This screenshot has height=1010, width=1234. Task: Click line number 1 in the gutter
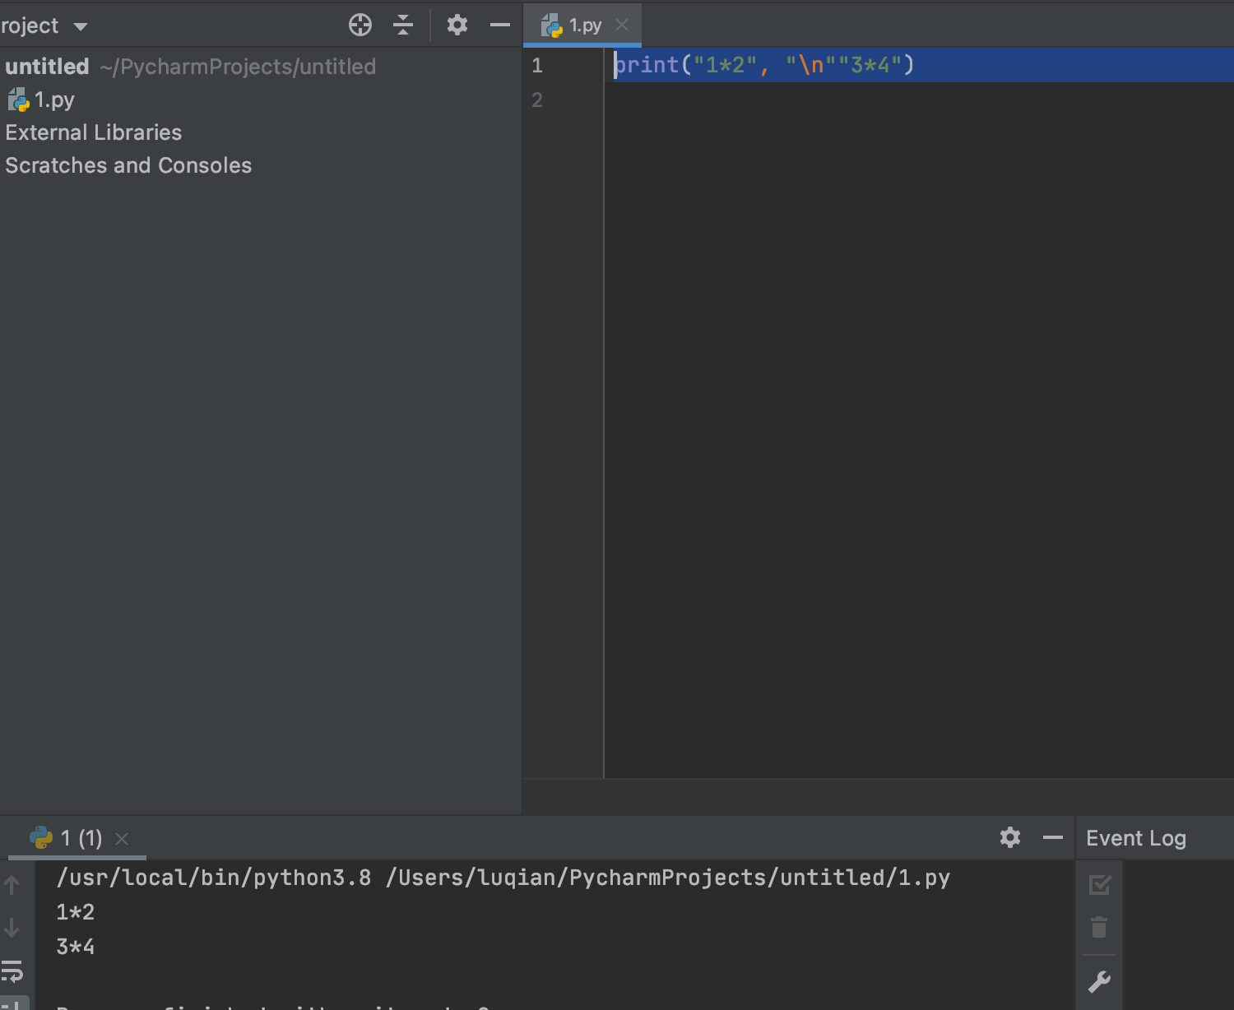pos(537,66)
